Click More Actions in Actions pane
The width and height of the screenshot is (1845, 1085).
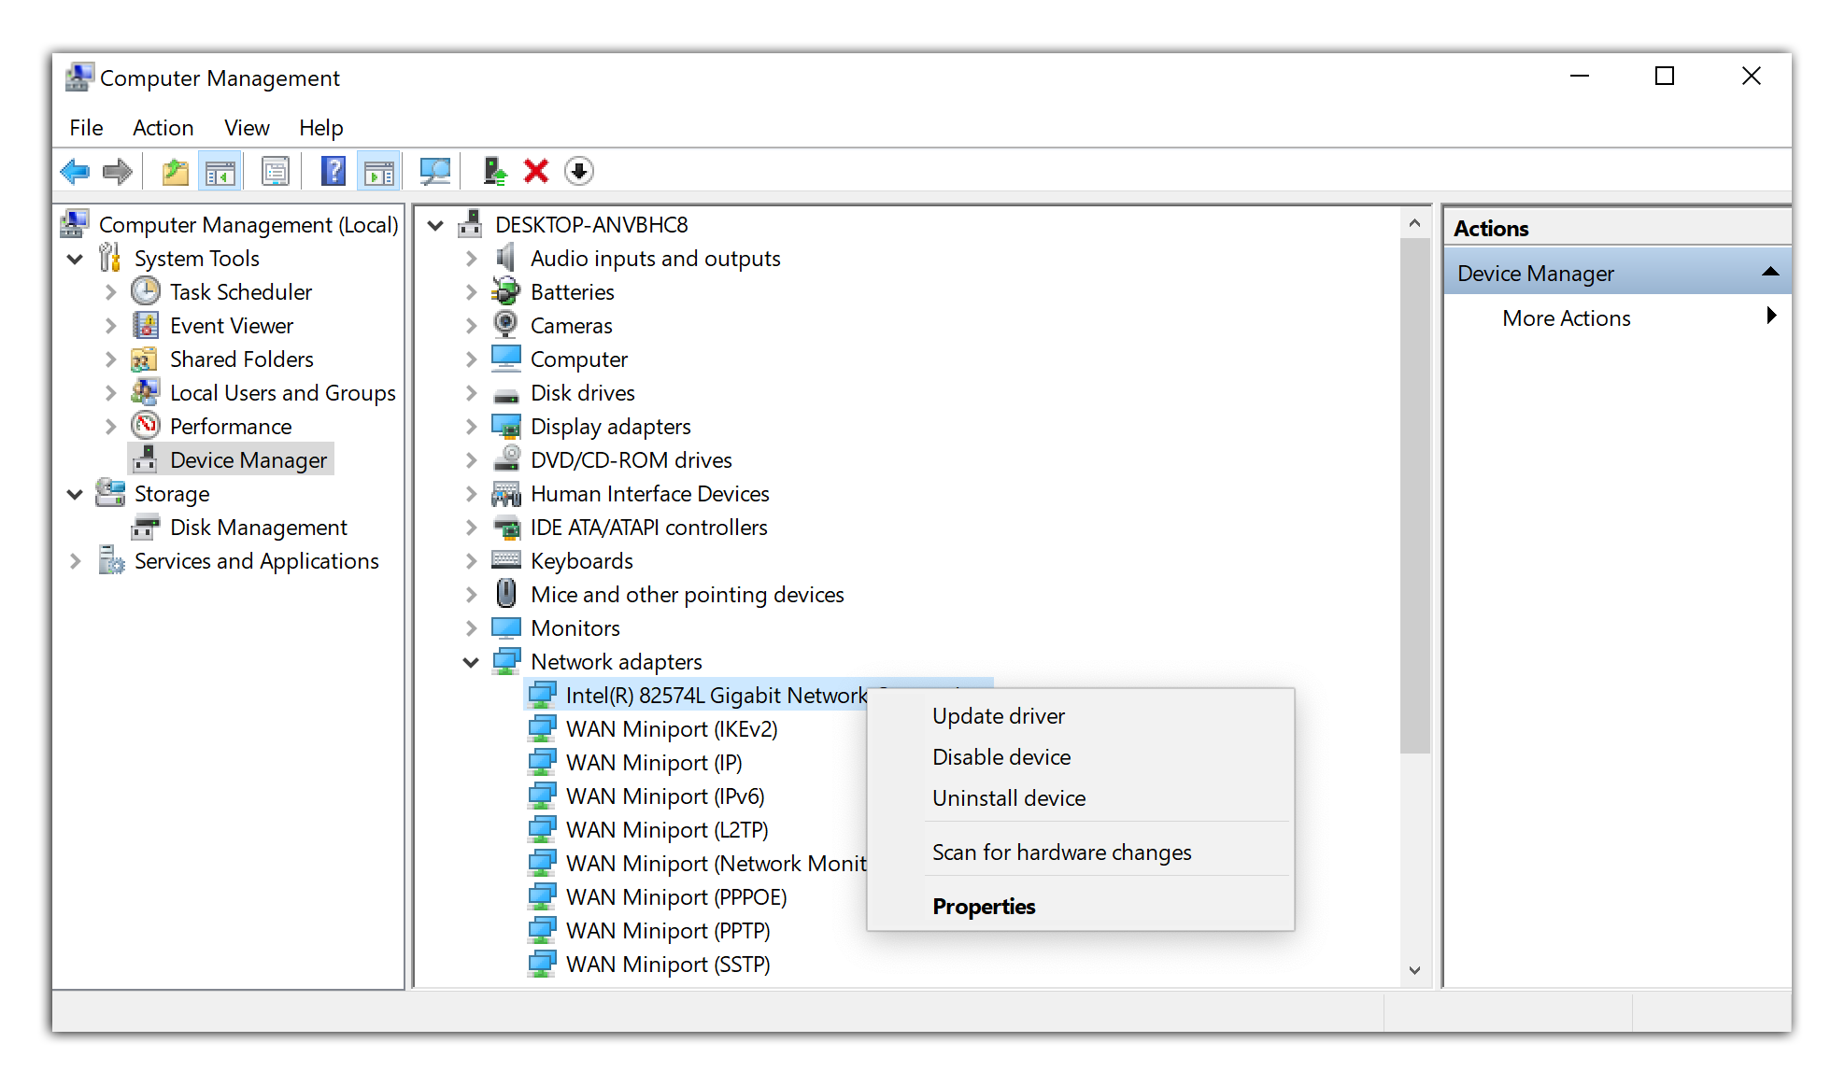1567,318
